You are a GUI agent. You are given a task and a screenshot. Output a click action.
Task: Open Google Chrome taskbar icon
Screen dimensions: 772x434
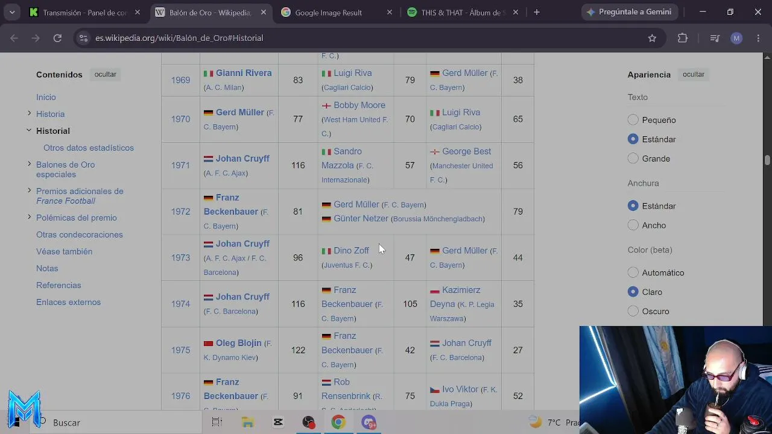[x=338, y=423]
